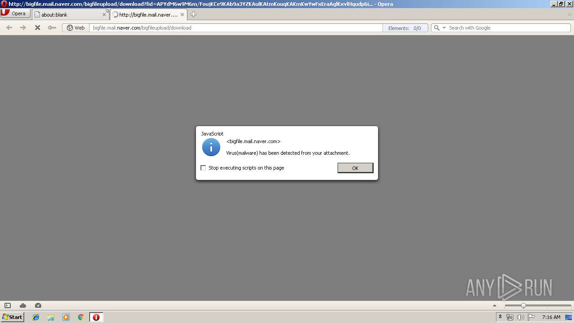Image resolution: width=574 pixels, height=323 pixels.
Task: Launch the media player from taskbar
Action: pos(66,317)
